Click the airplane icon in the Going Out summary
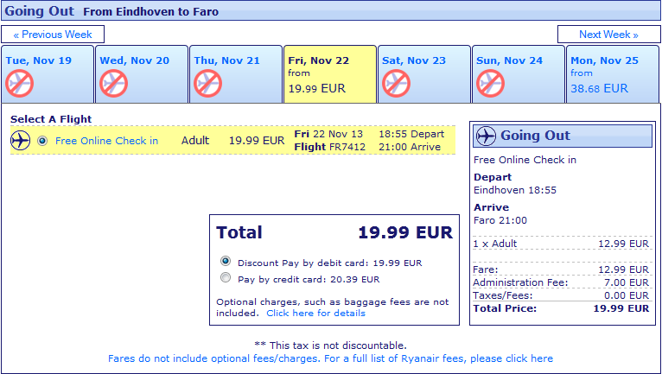 486,136
